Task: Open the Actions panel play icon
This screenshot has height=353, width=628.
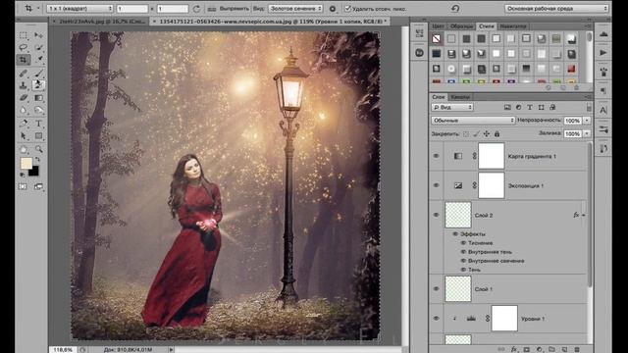Action: 603,53
